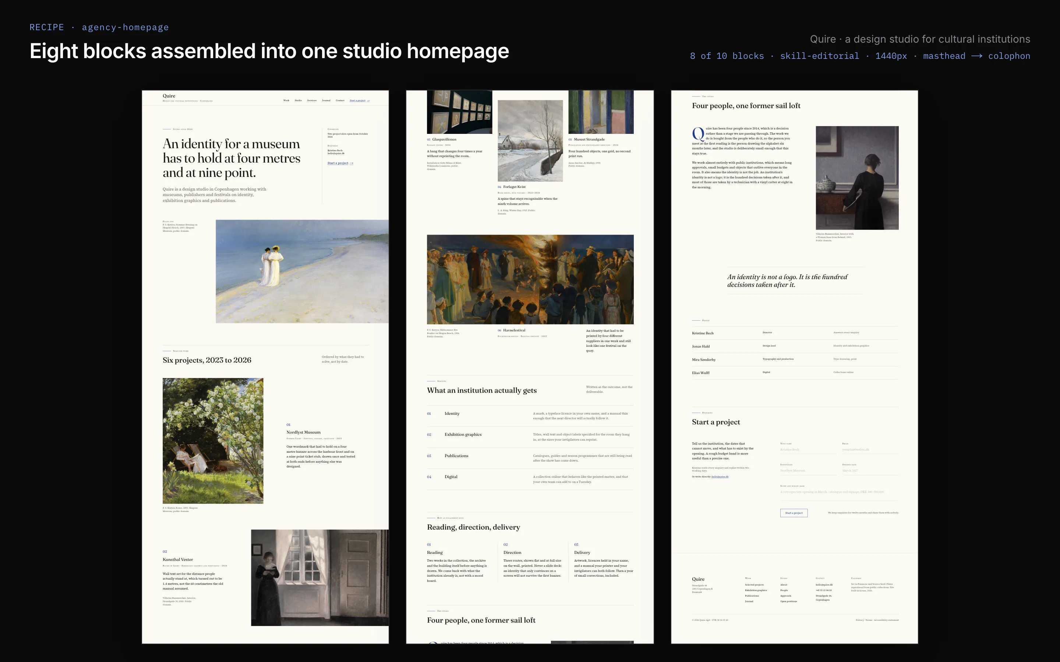The width and height of the screenshot is (1060, 662).
Task: Focus the Your name input field
Action: pyautogui.click(x=808, y=450)
